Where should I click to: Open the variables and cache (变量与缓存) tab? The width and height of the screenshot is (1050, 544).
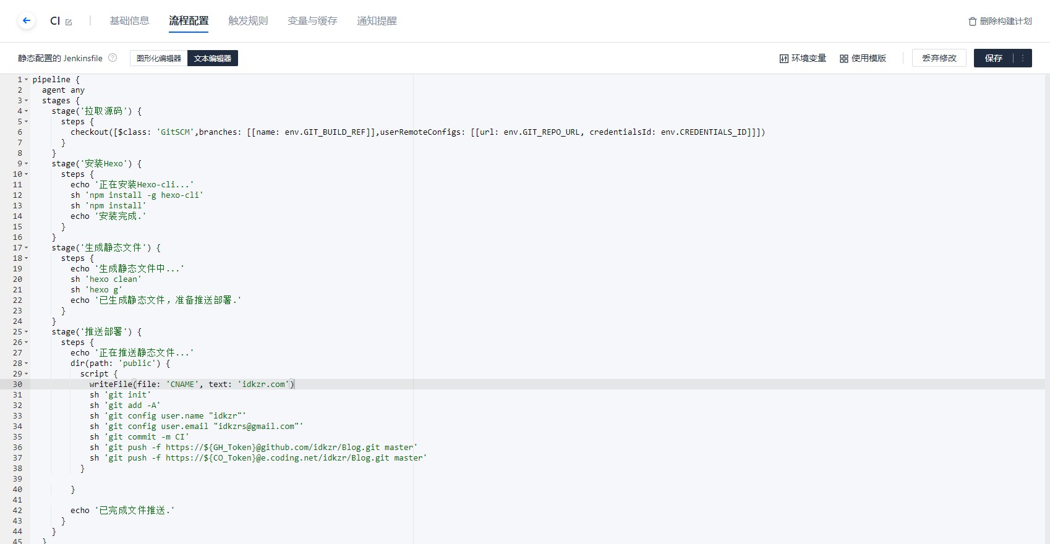pyautogui.click(x=312, y=20)
